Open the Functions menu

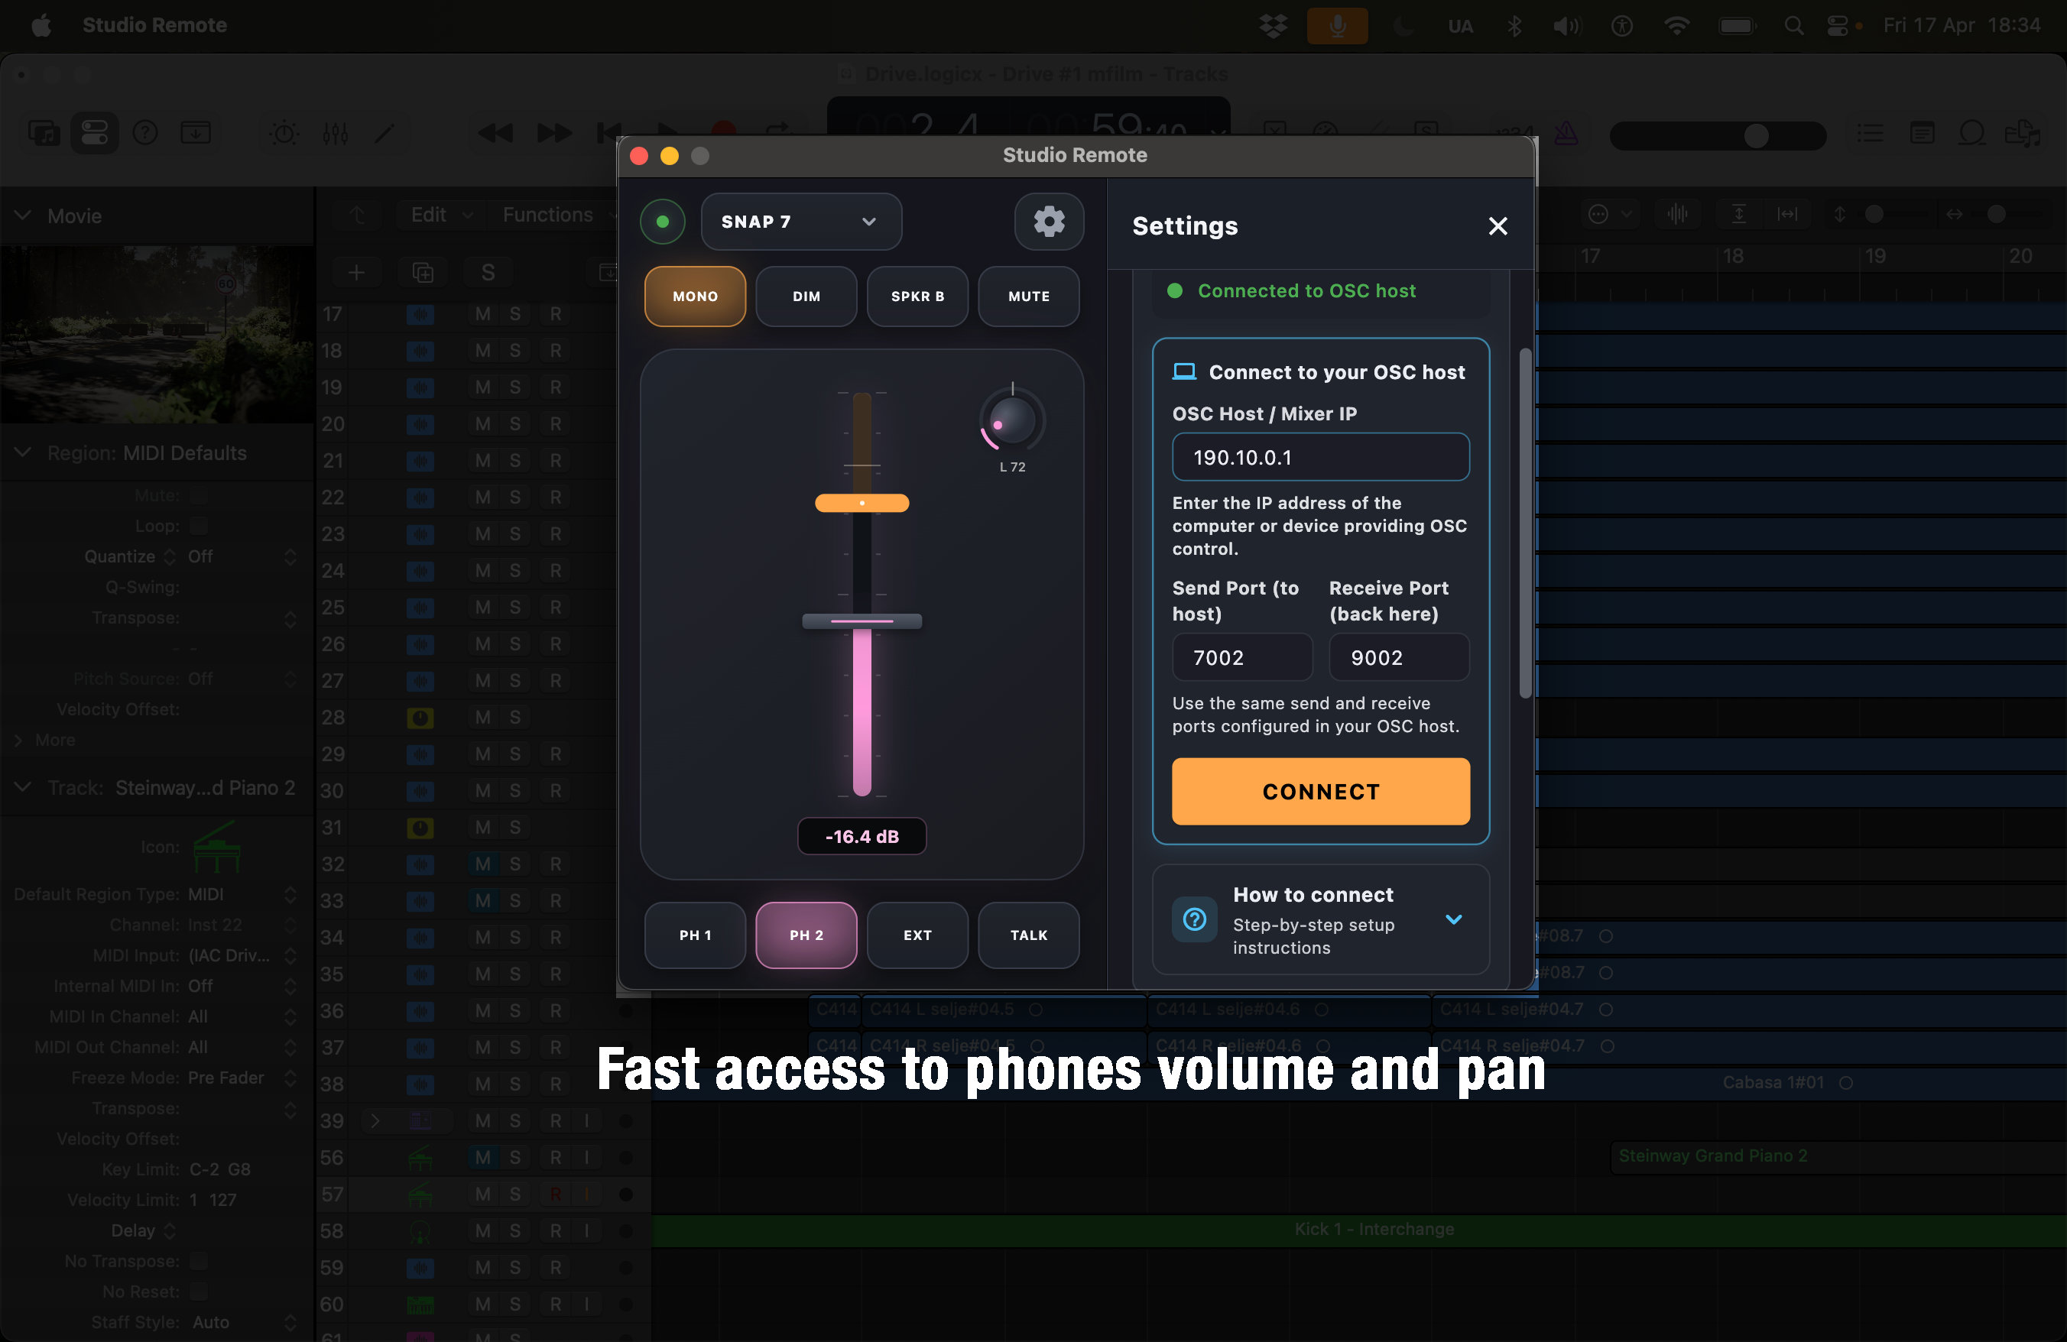547,215
